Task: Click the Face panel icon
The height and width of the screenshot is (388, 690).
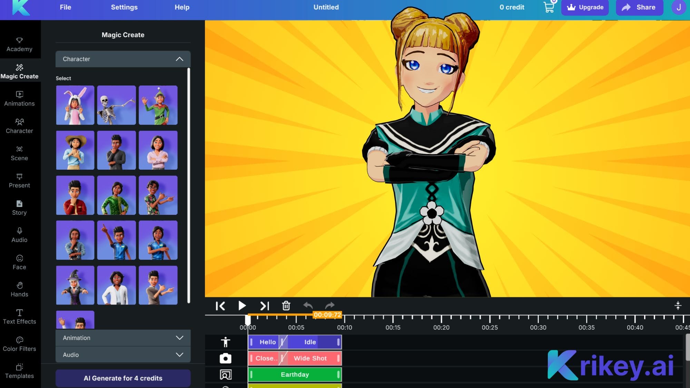Action: point(19,262)
